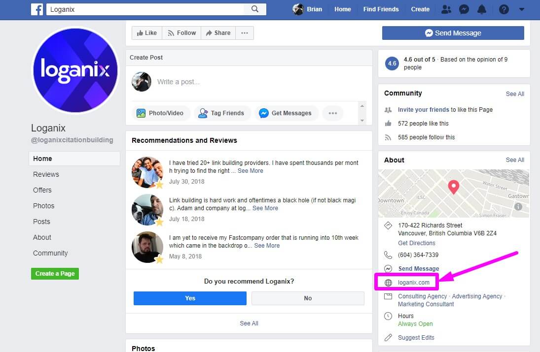The image size is (540, 352).
Task: Click the Write a post field
Action: [179, 82]
